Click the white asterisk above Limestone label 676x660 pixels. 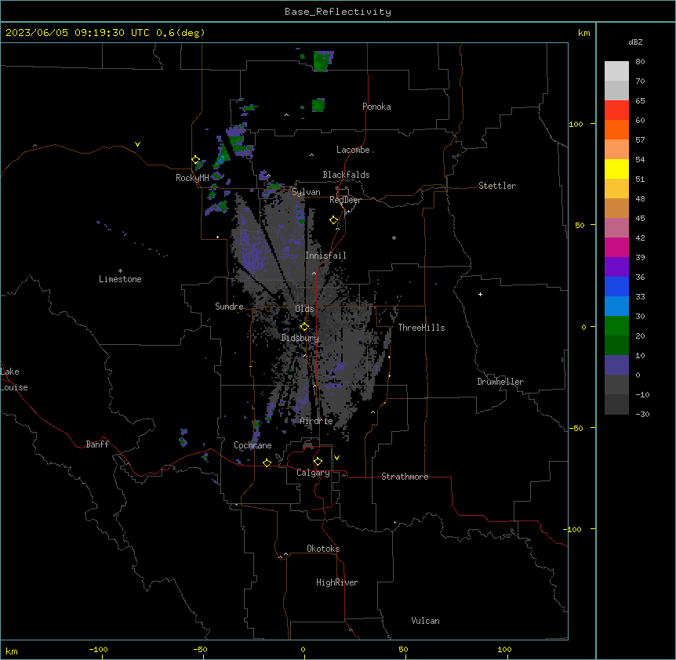120,271
